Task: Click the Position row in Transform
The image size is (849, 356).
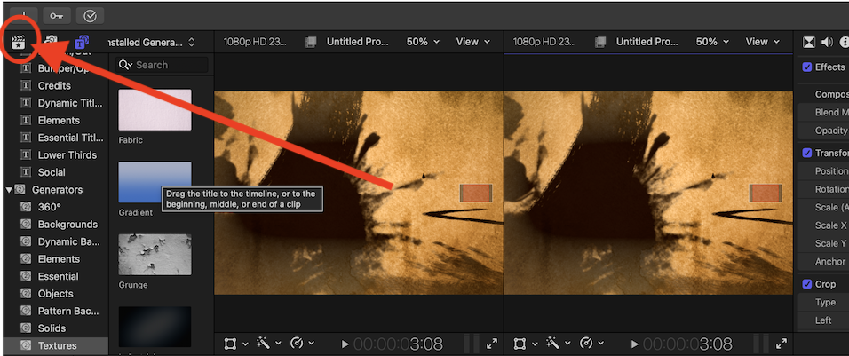Action: coord(823,171)
